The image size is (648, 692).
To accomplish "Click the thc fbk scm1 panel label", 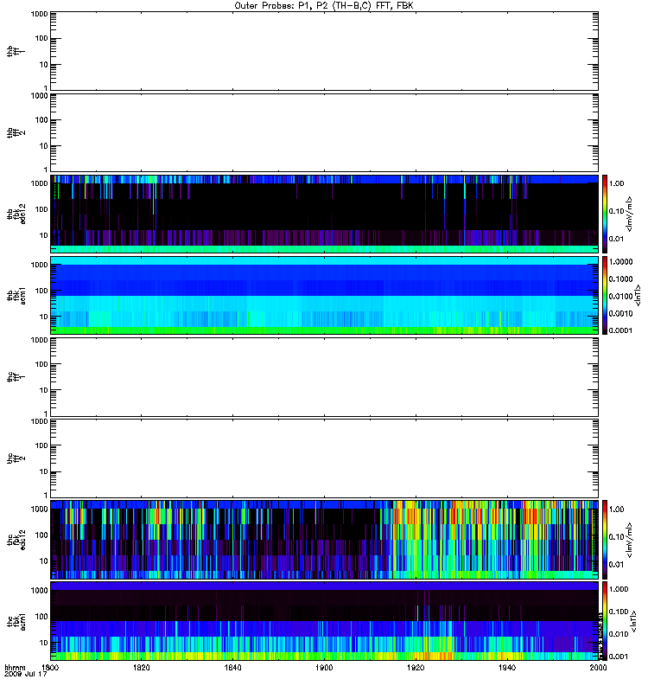I will [x=16, y=621].
